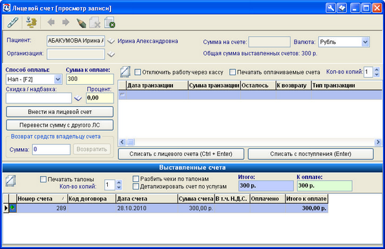Viewport: 385px width, 249px height.
Task: Click the Пациент input field
Action: [x=76, y=41]
